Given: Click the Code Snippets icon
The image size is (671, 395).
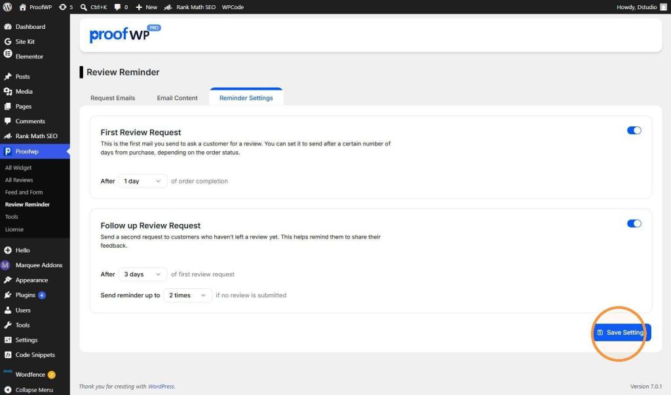Looking at the screenshot, I should [x=8, y=355].
